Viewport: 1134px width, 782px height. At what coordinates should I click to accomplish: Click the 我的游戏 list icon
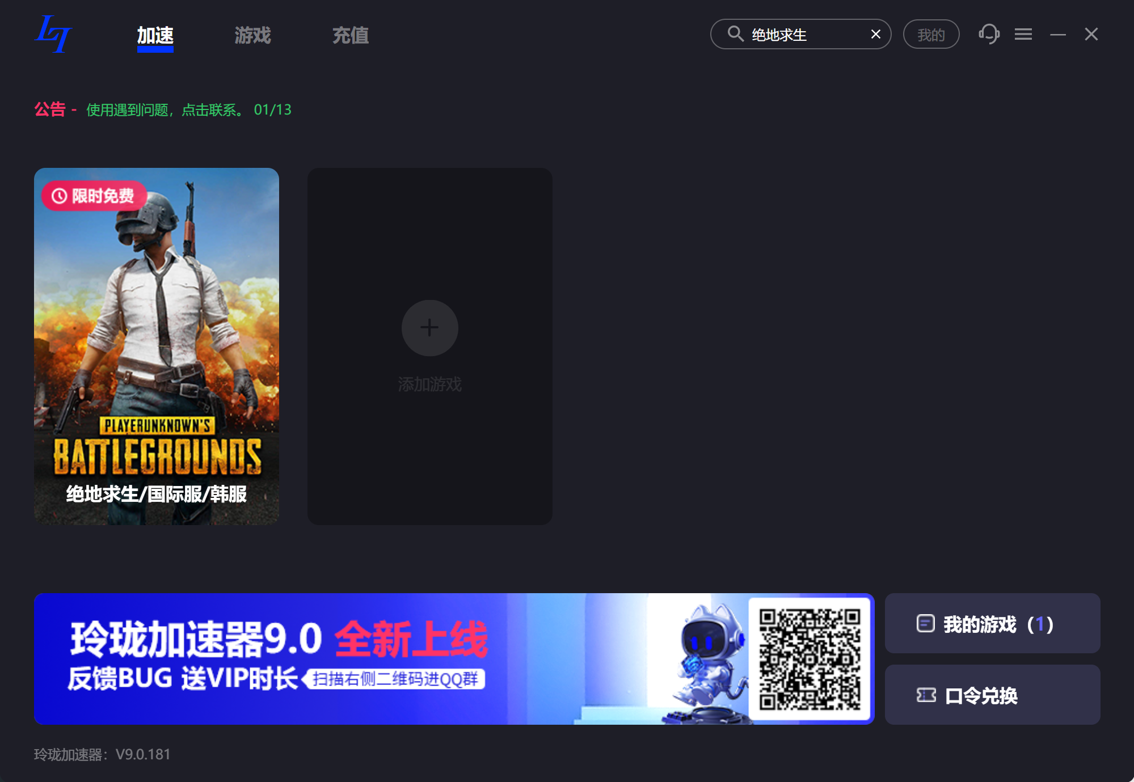pos(925,623)
